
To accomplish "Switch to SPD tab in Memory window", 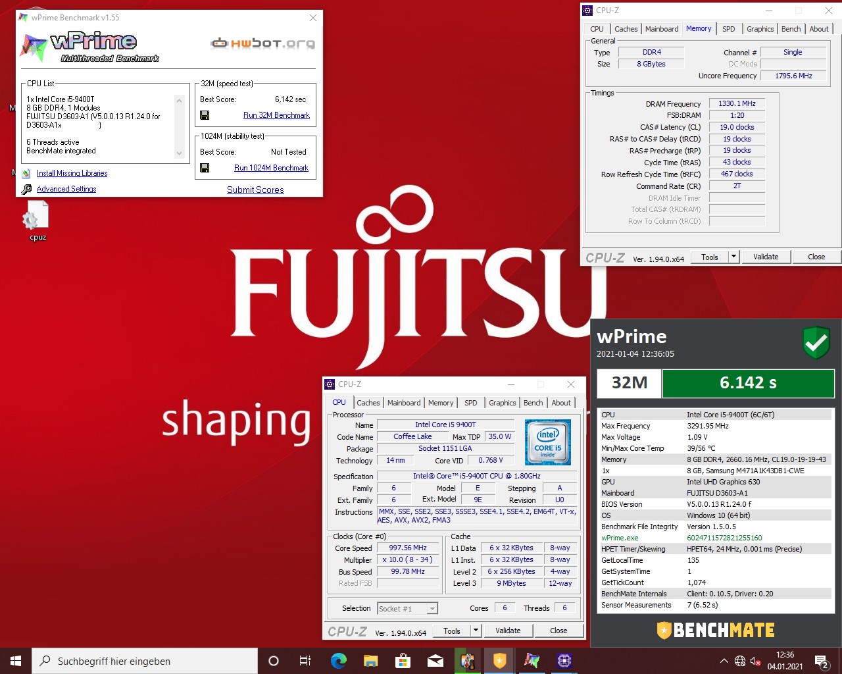I will click(x=729, y=29).
